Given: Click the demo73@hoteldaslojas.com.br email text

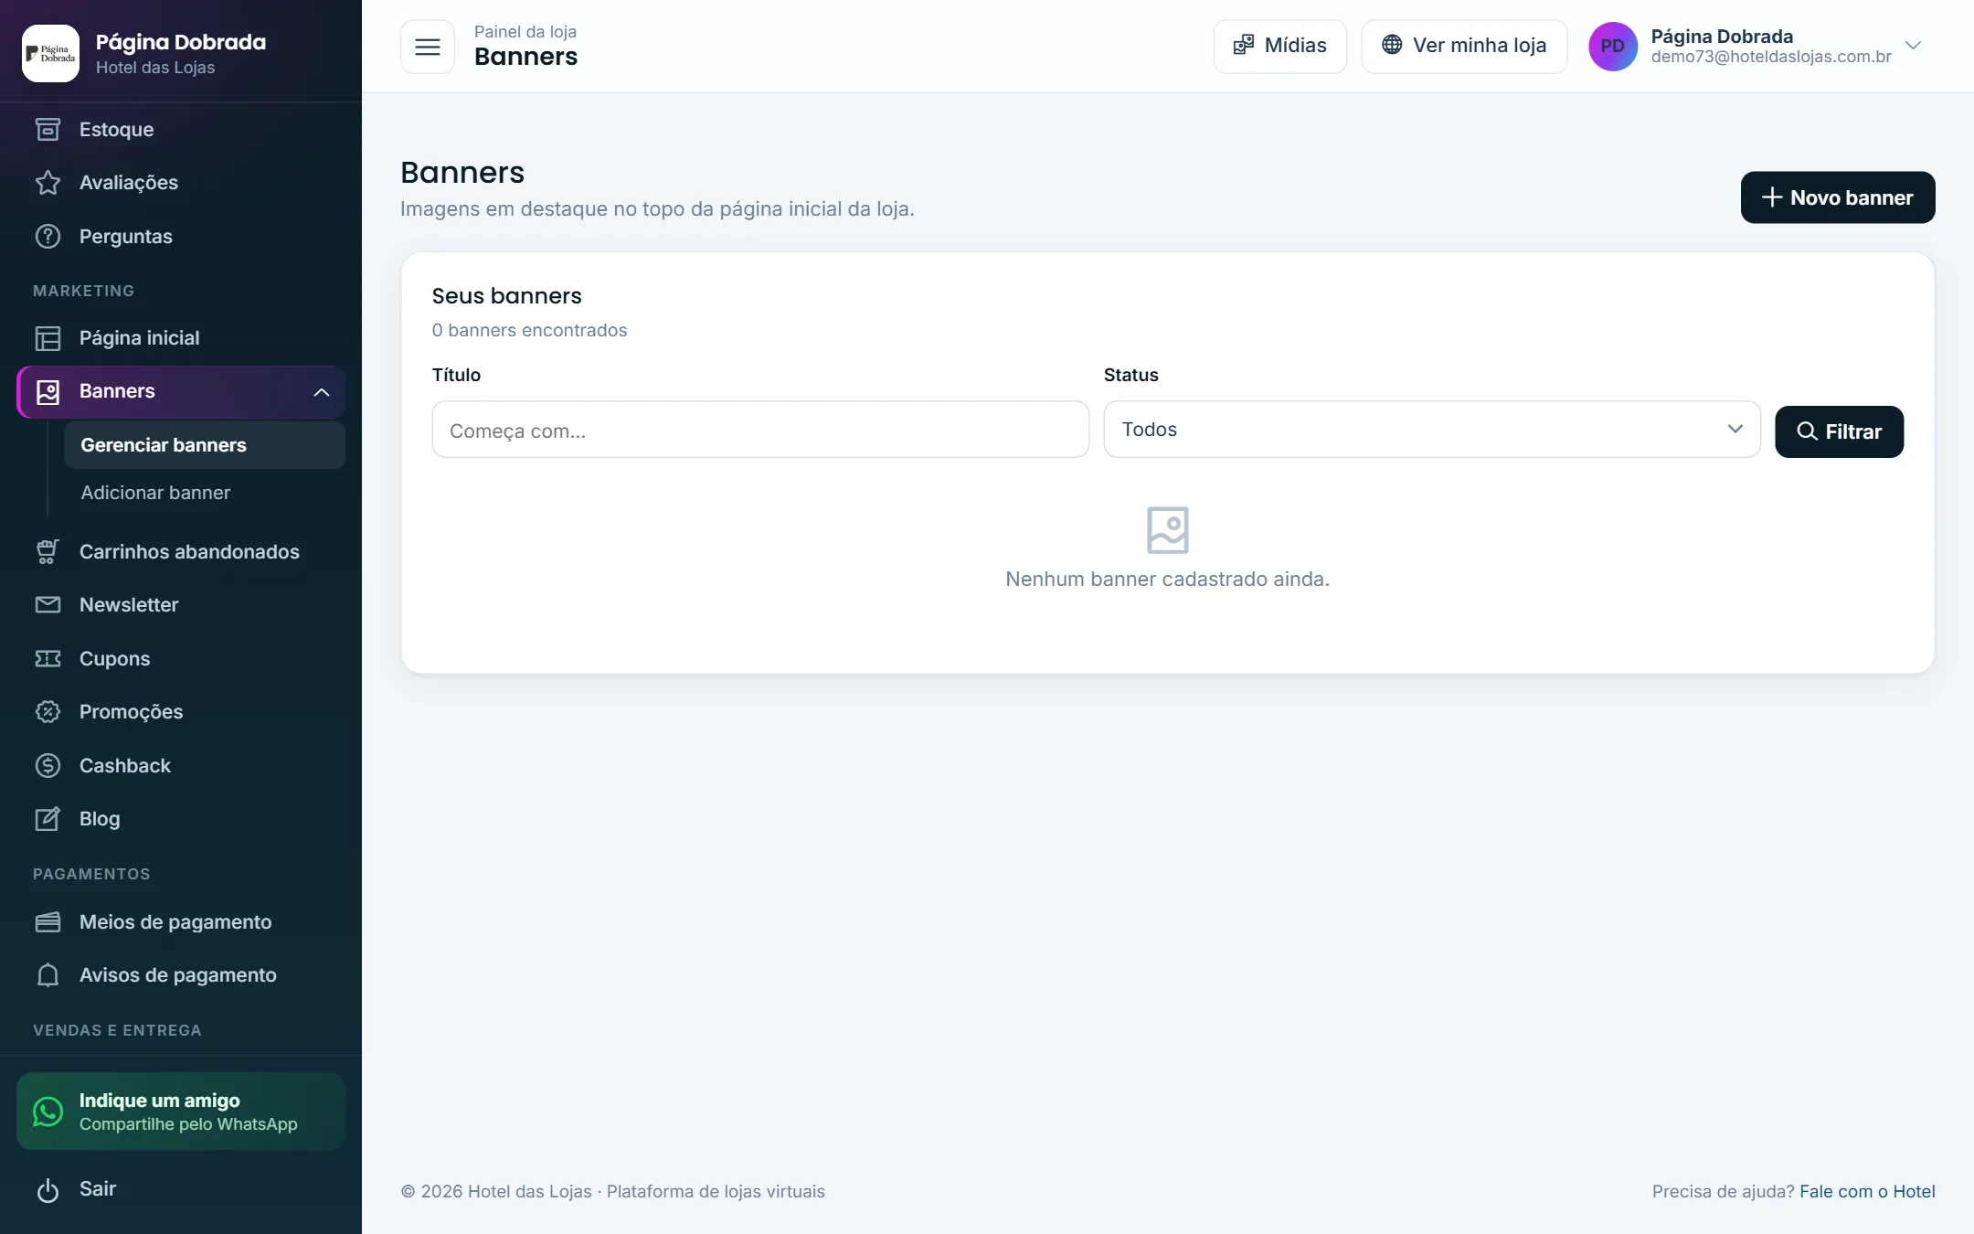Looking at the screenshot, I should 1771,57.
